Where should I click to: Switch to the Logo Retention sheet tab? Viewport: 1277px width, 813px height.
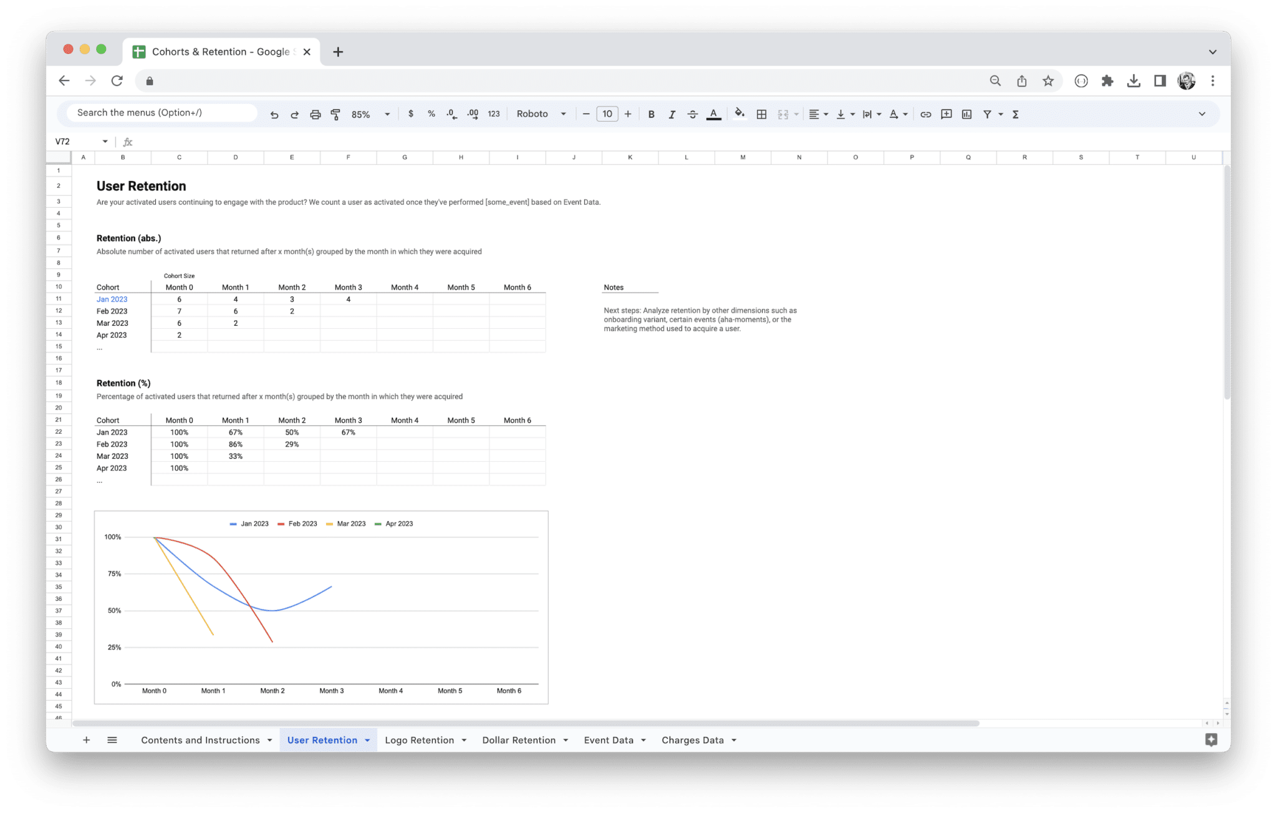(419, 739)
